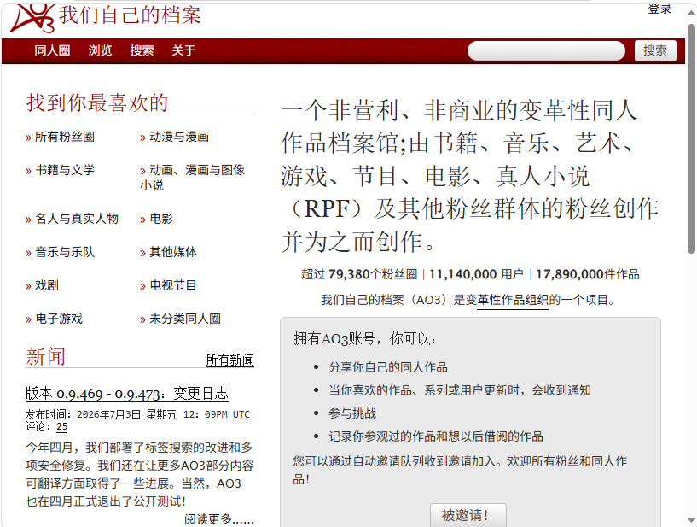Open 所有粉丝圈 category
The width and height of the screenshot is (697, 527).
point(65,137)
